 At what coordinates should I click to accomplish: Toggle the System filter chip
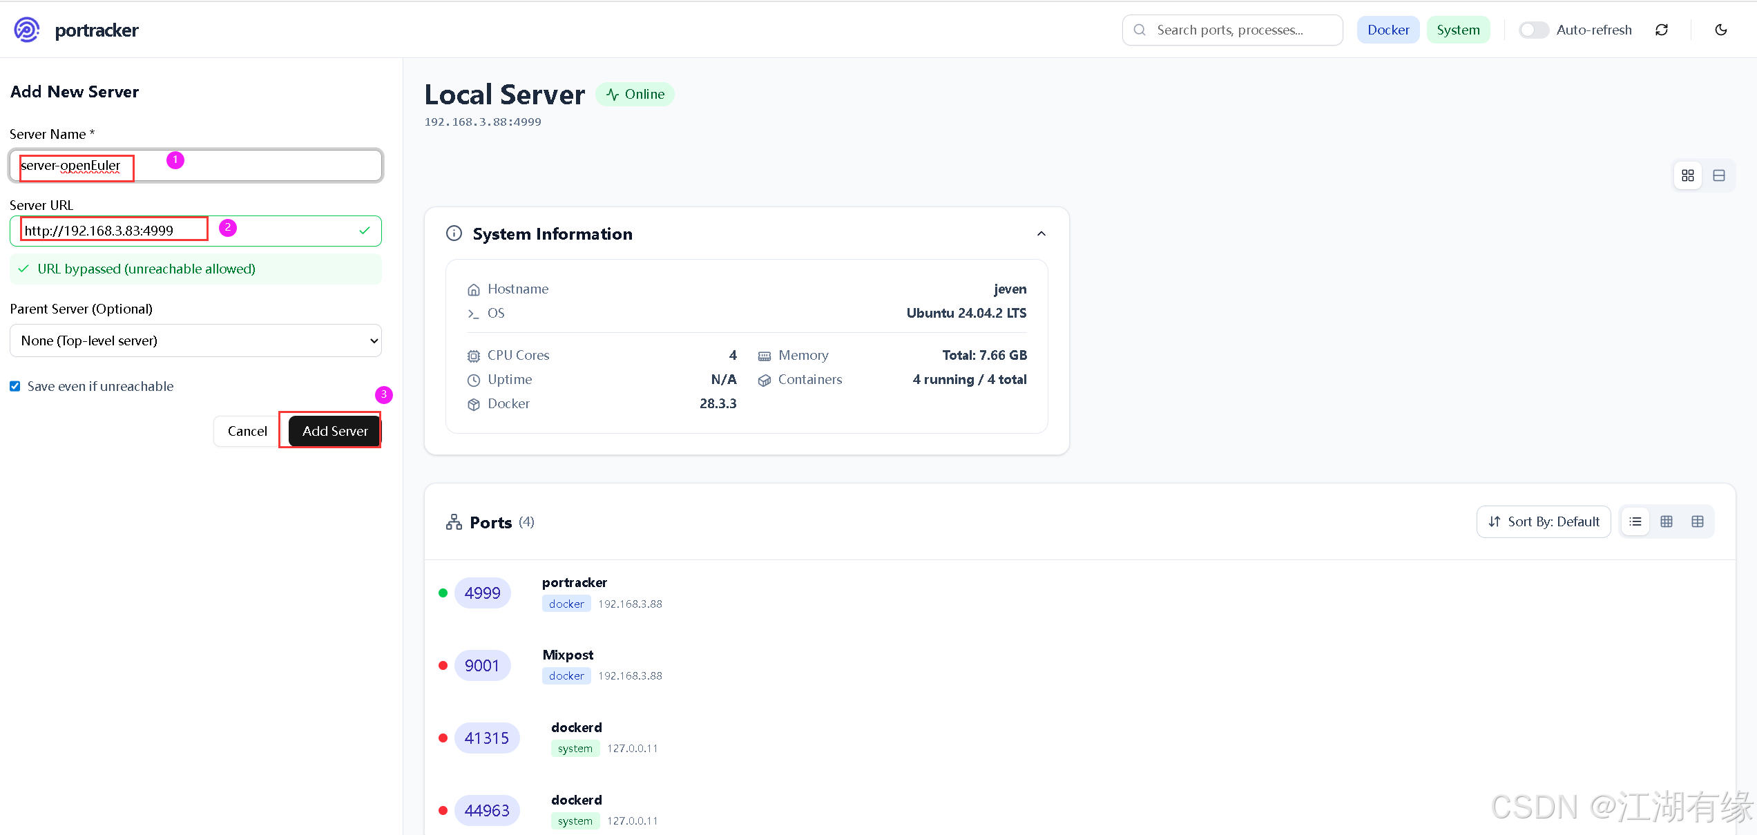1458,30
